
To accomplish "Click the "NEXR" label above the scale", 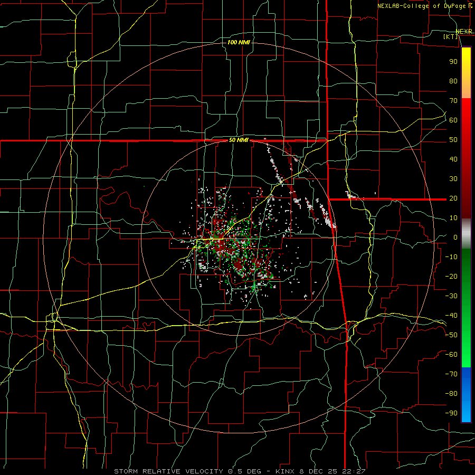I will [x=464, y=32].
